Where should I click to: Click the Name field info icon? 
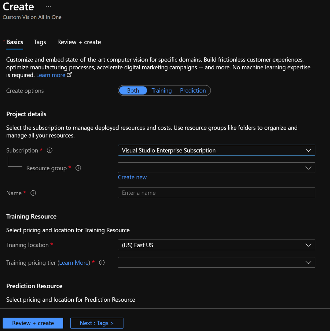click(x=33, y=193)
